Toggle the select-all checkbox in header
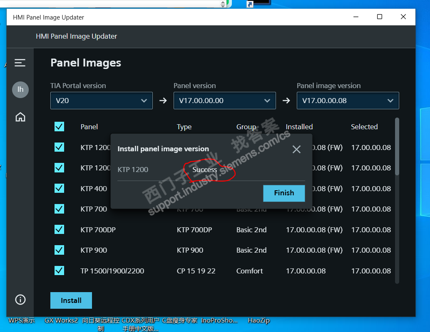The width and height of the screenshot is (430, 332). coord(59,126)
